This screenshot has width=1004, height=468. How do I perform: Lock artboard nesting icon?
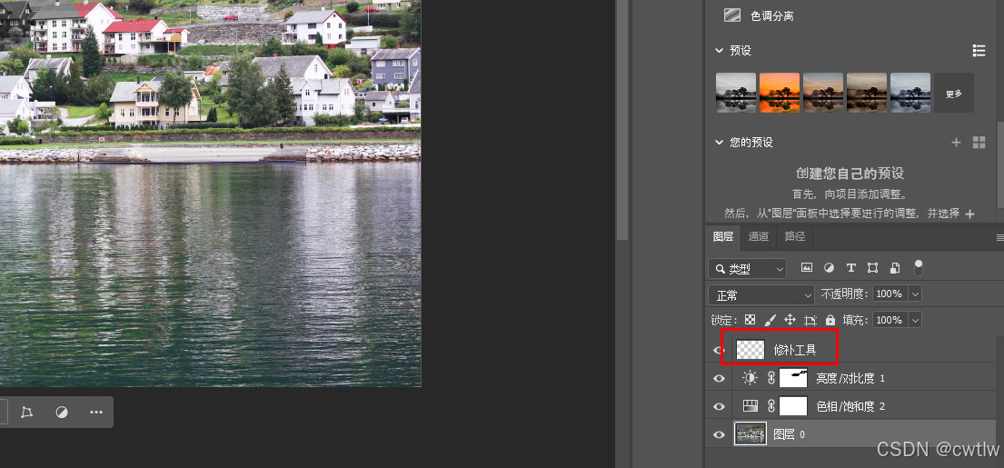[810, 320]
